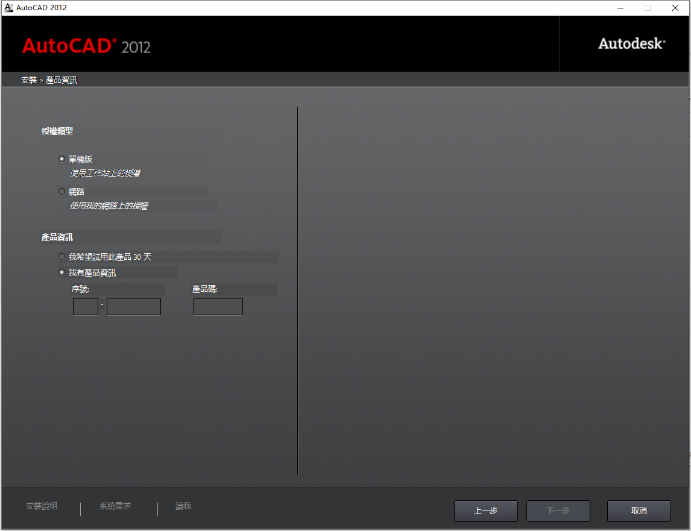Click the 產品碼 label

[205, 289]
